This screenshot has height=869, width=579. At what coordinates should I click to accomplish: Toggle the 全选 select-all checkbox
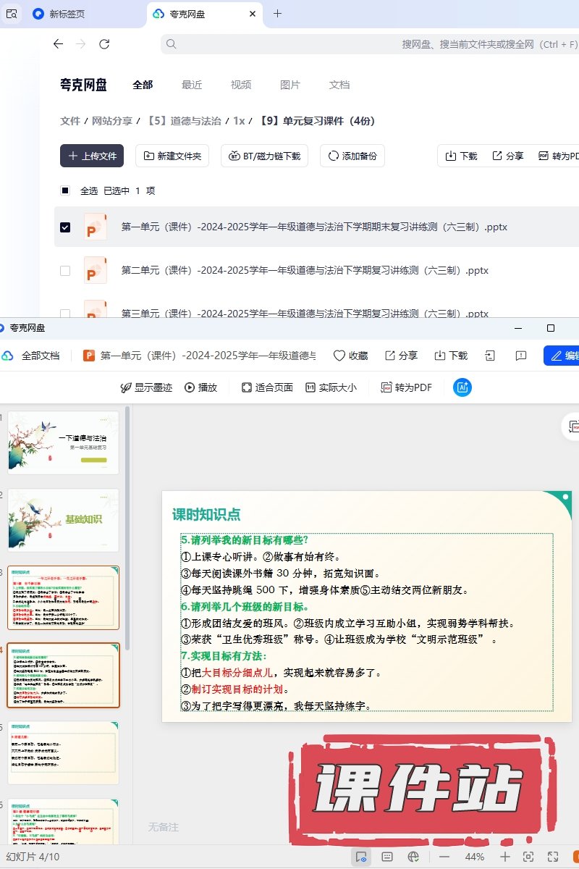click(x=65, y=191)
